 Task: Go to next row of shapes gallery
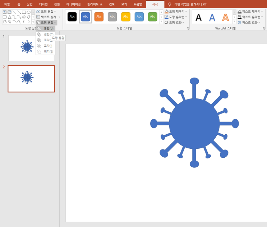tap(33, 17)
